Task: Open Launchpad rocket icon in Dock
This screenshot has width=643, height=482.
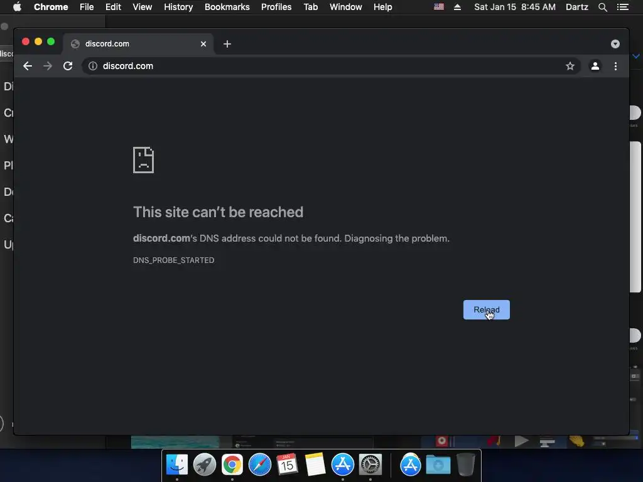Action: tap(205, 465)
